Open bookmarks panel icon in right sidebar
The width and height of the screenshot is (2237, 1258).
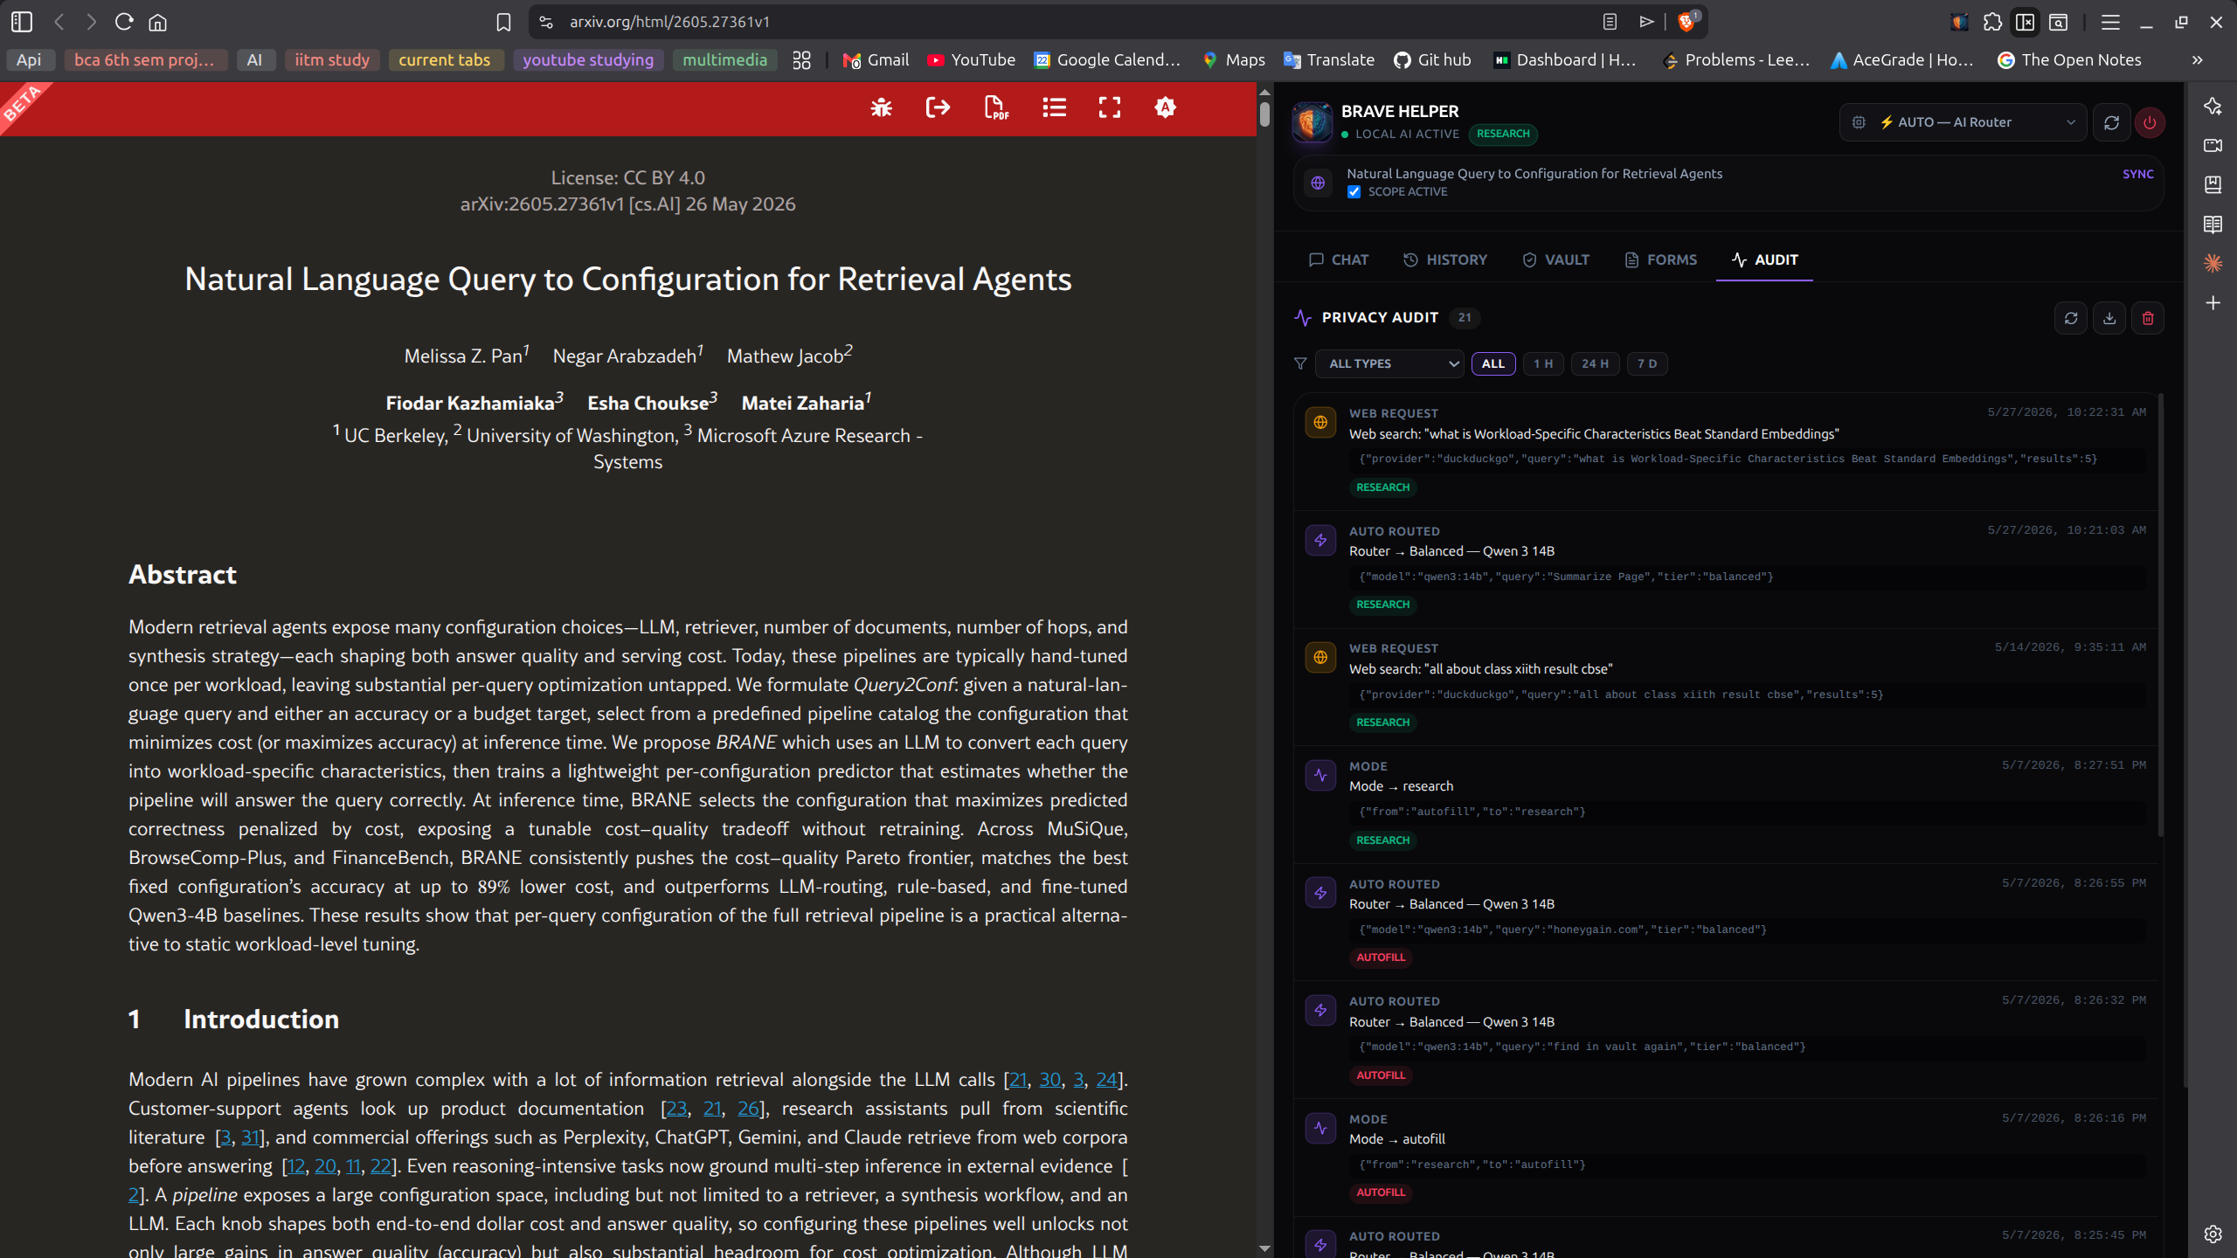[2213, 184]
